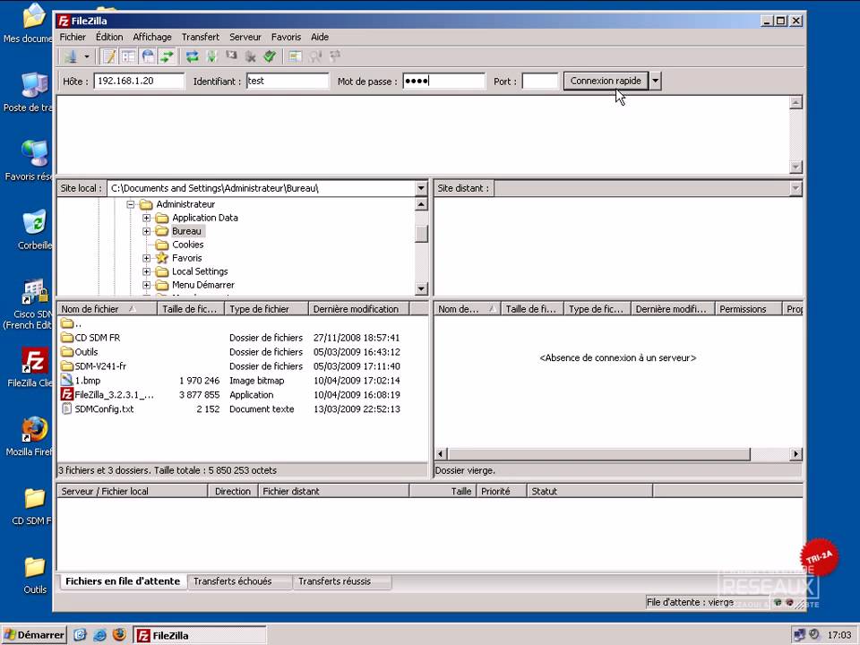
Task: Launch Firefox from quick launch bar
Action: pyautogui.click(x=119, y=634)
